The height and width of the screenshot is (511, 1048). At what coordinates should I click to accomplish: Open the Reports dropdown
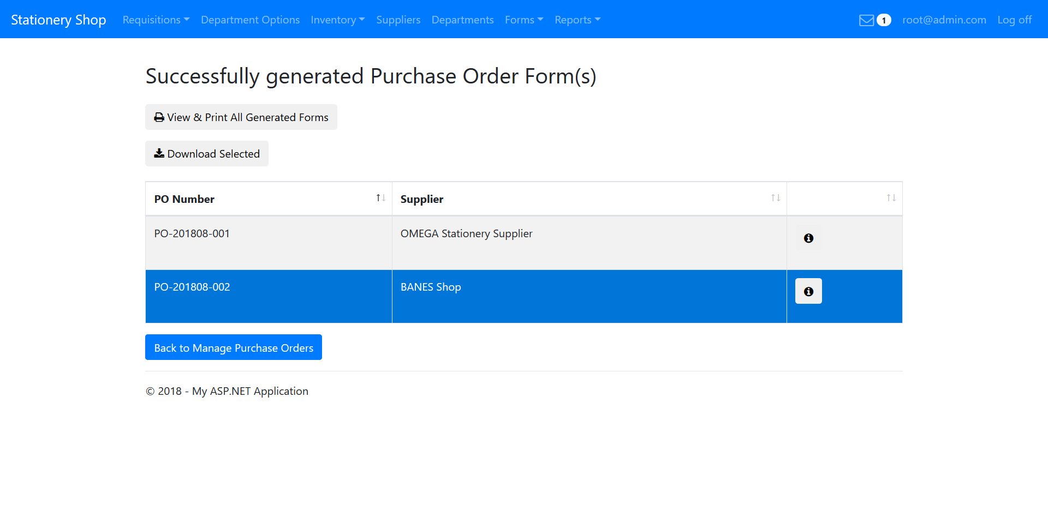(576, 20)
